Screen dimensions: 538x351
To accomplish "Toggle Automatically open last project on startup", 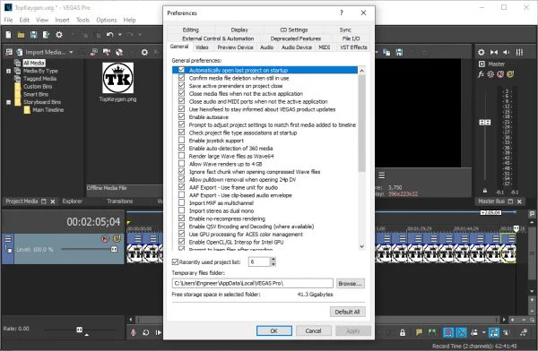I will pos(181,70).
